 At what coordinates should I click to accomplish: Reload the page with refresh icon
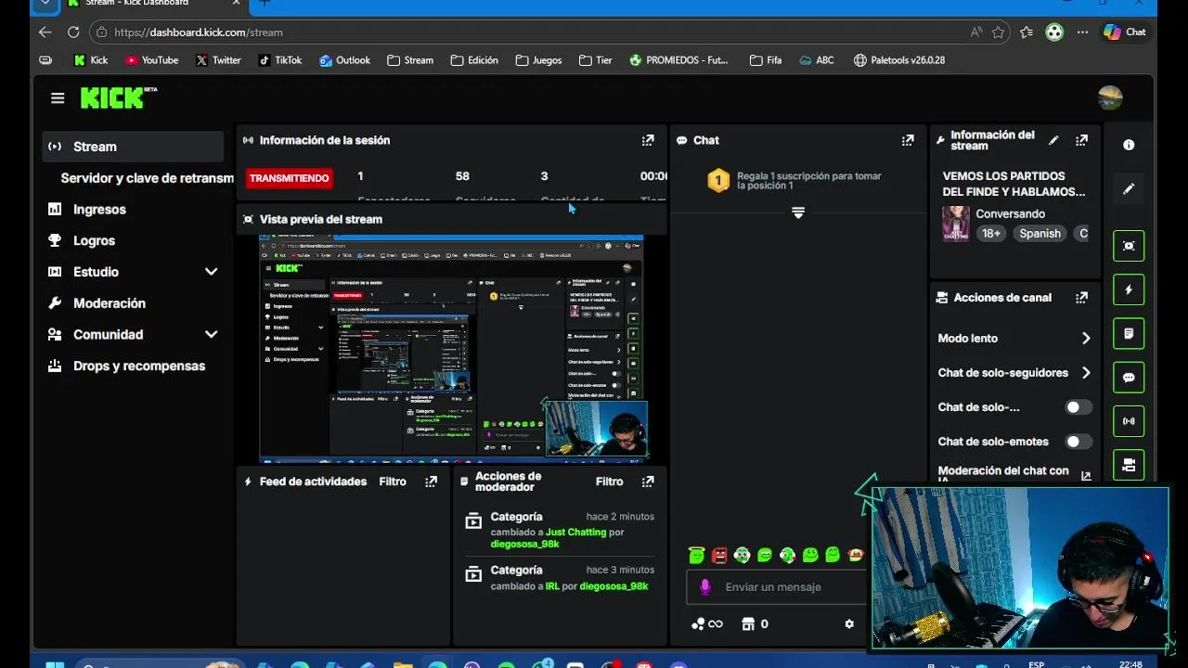[73, 32]
